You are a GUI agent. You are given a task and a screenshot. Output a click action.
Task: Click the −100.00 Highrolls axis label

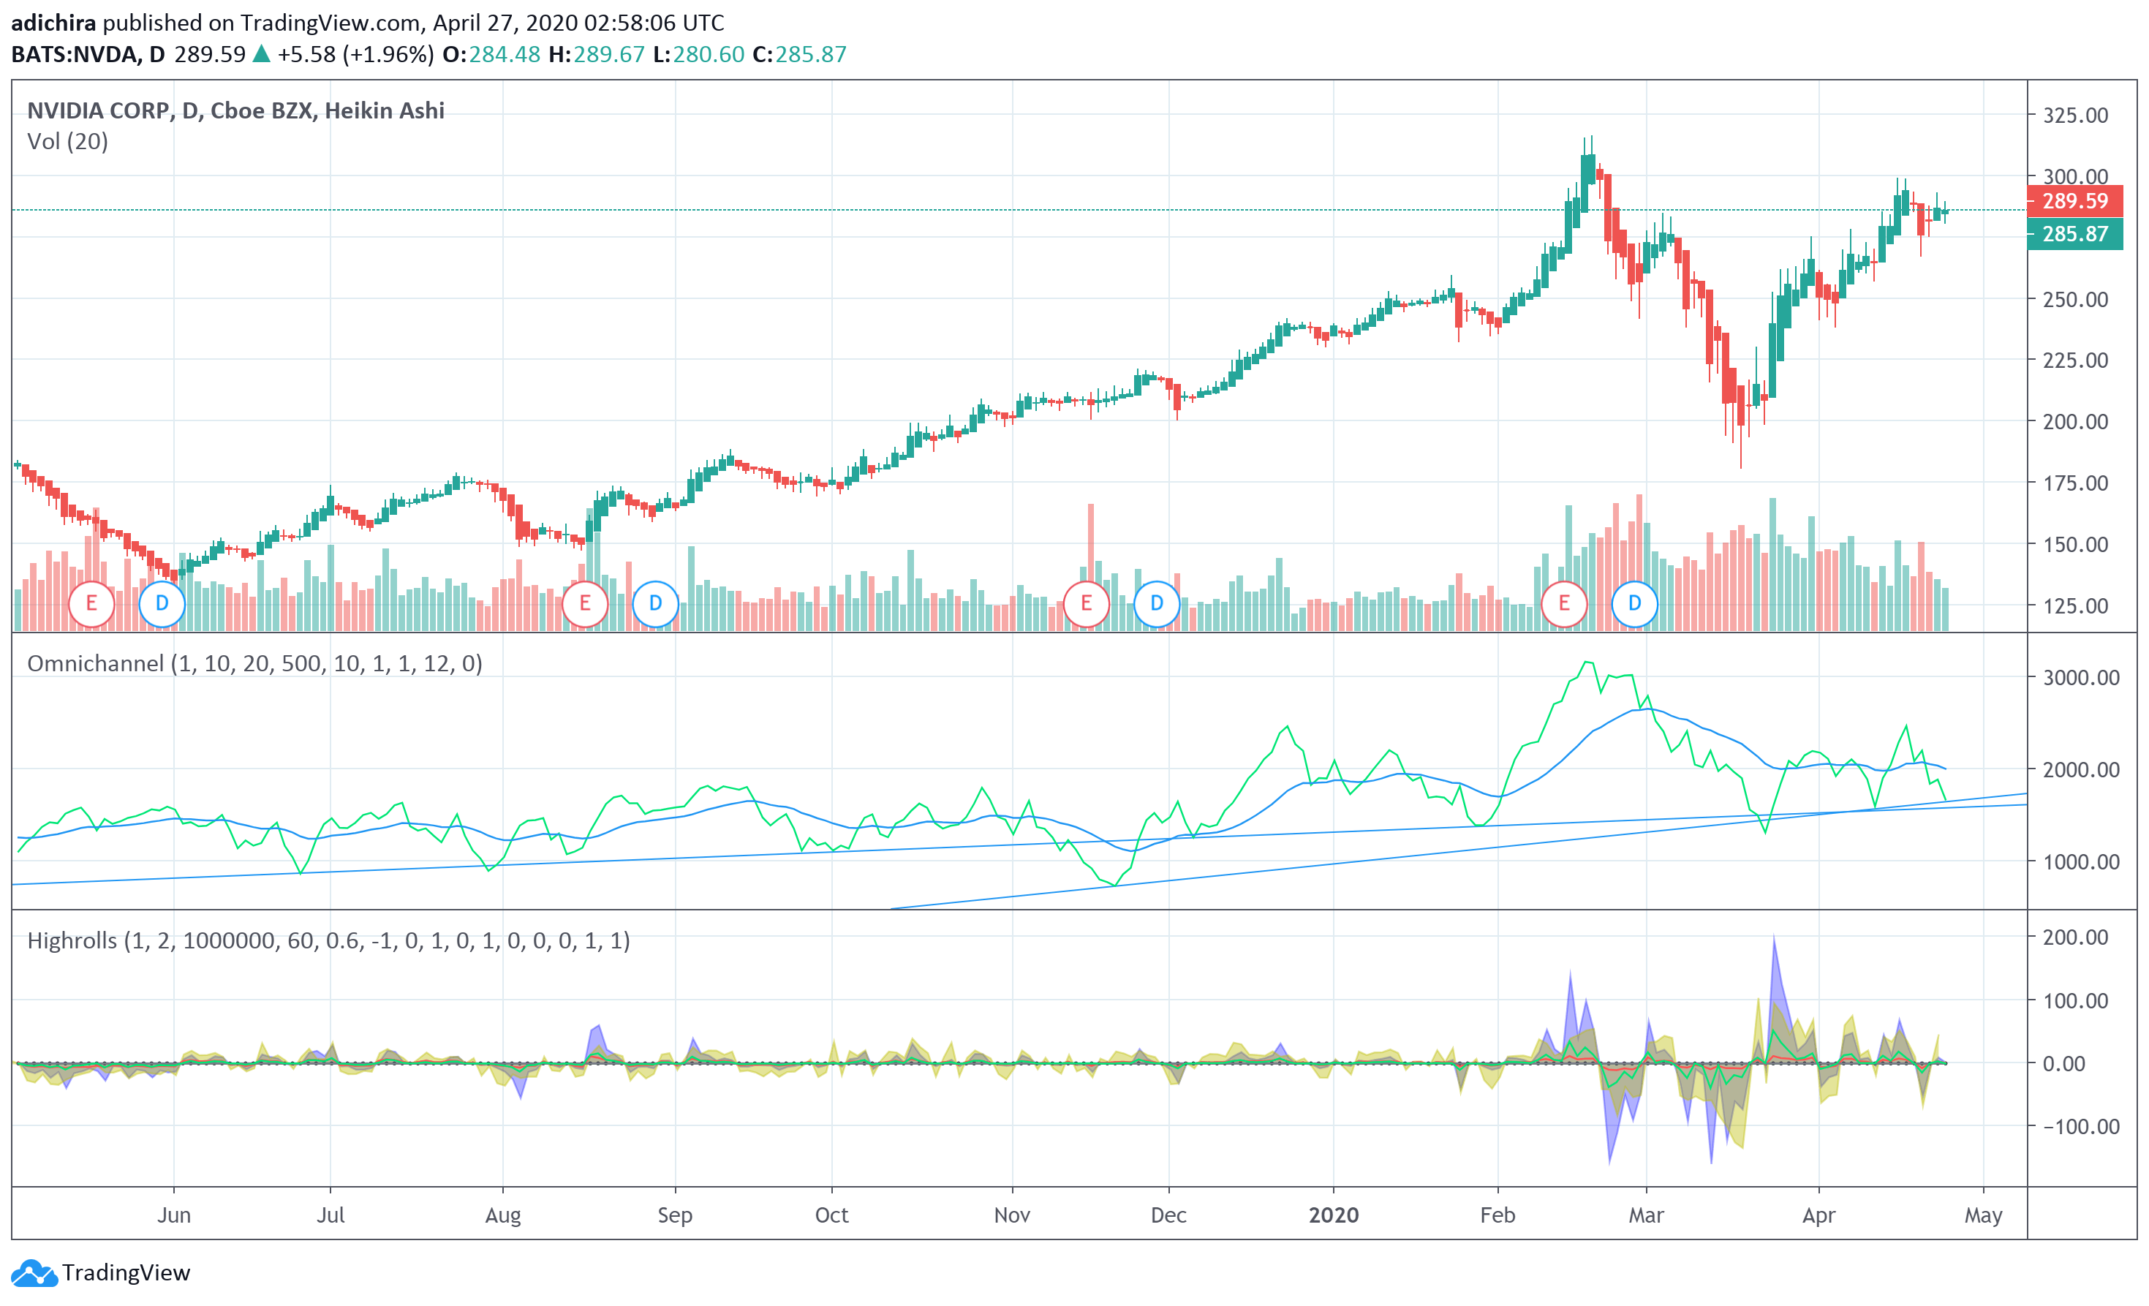pos(2081,1127)
